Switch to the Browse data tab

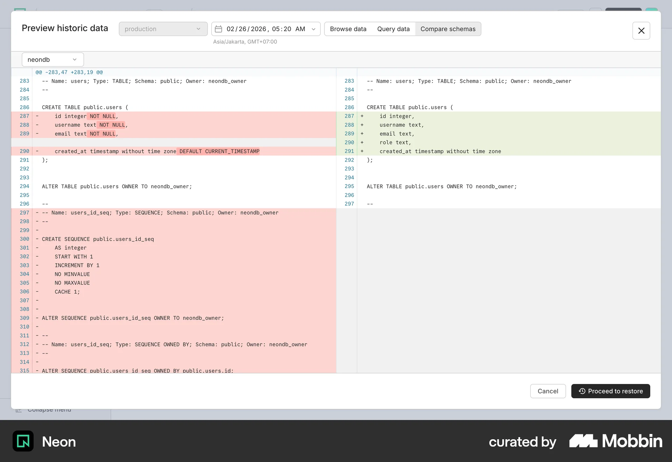(348, 29)
